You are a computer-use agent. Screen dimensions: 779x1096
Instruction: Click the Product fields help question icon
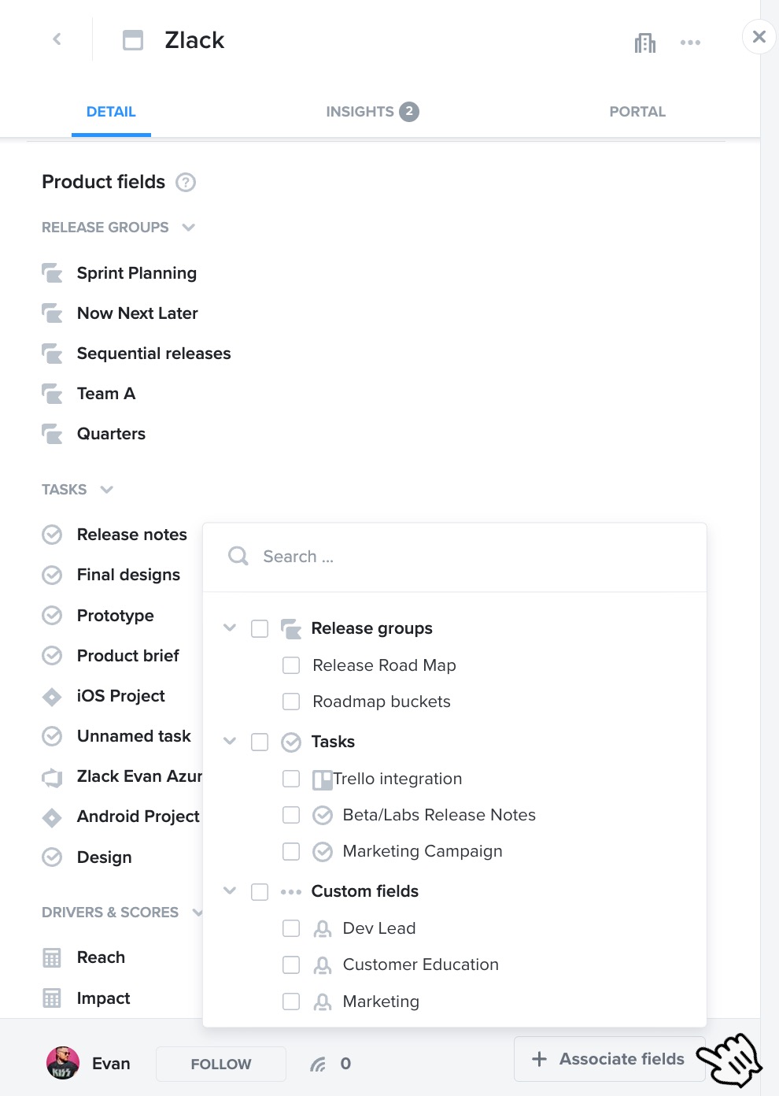tap(186, 182)
